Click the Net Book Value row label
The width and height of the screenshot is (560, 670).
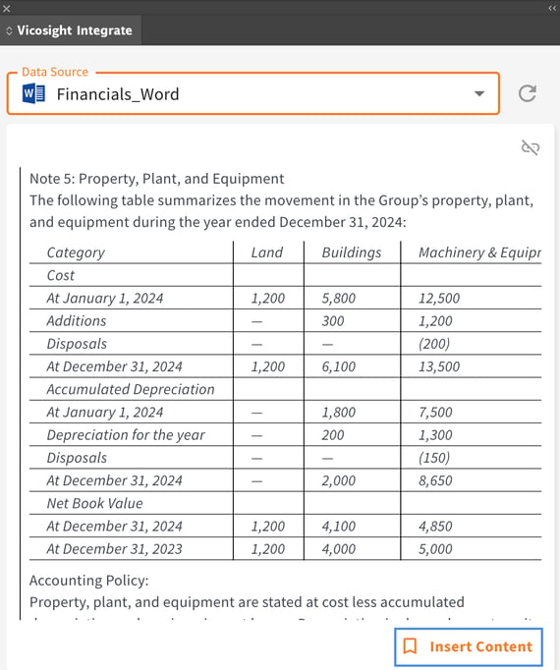(x=94, y=503)
